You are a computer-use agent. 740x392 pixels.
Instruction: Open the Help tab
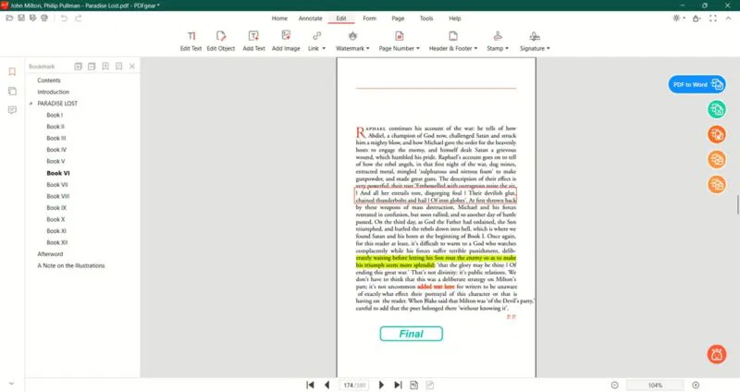point(455,18)
